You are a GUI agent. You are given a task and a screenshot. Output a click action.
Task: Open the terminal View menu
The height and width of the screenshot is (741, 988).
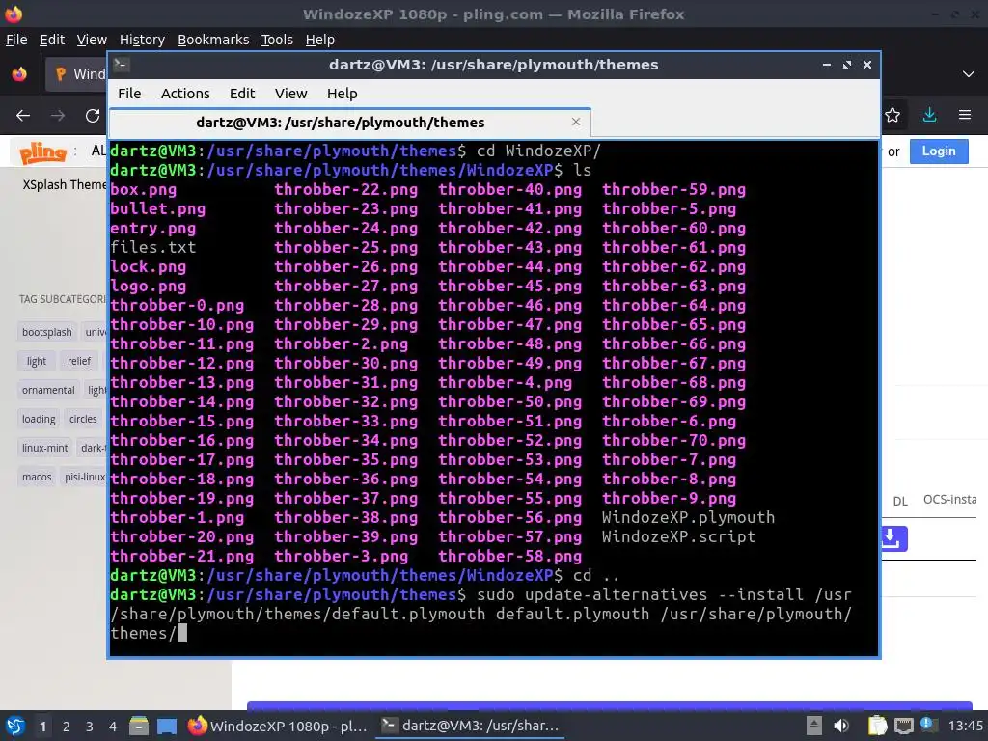[290, 94]
